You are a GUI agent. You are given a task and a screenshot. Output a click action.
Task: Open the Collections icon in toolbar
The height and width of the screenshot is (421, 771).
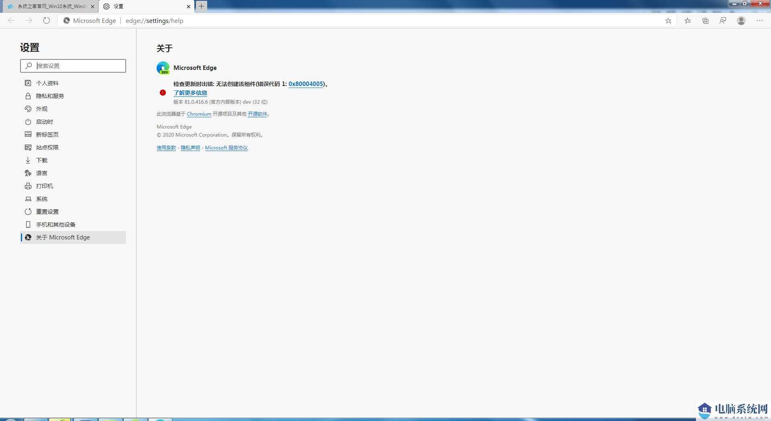[705, 21]
